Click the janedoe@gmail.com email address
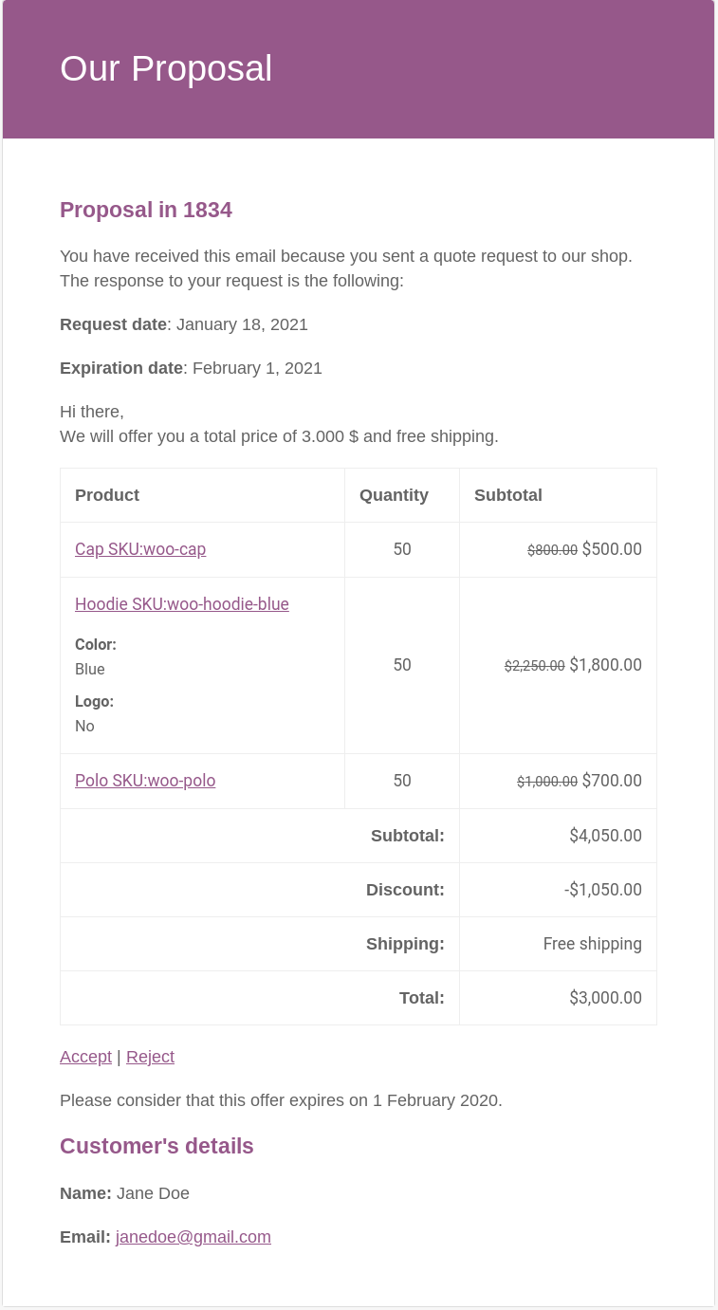The height and width of the screenshot is (1310, 718). click(x=193, y=1237)
